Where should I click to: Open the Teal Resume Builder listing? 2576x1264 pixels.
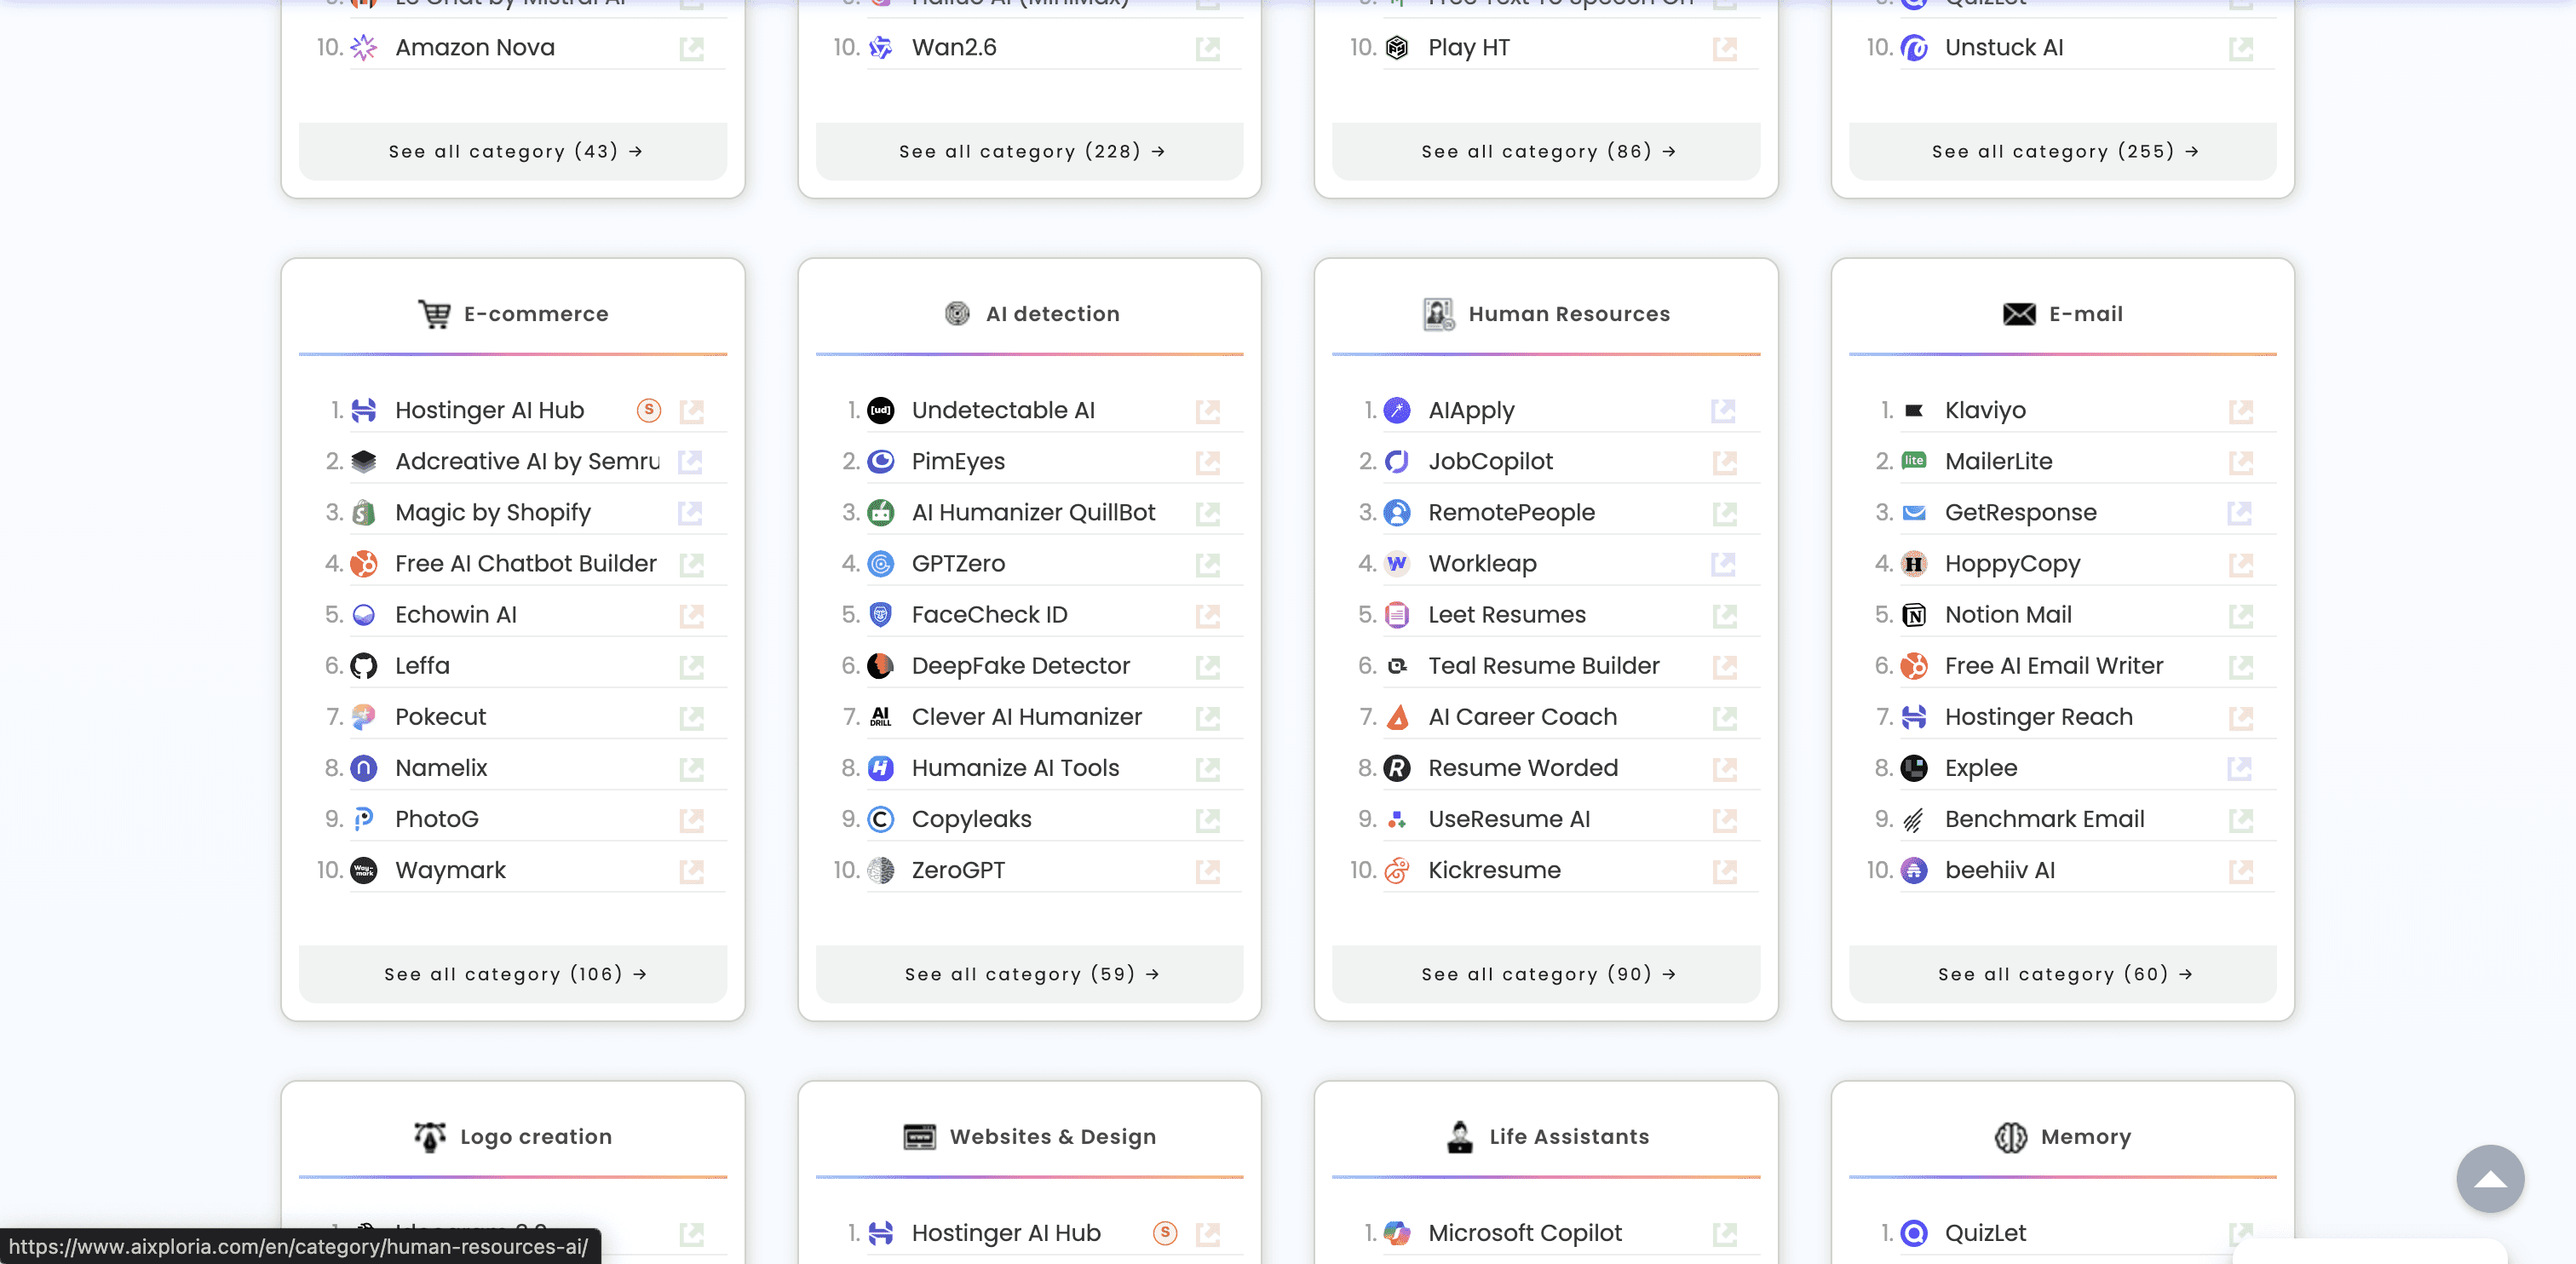click(x=1543, y=666)
